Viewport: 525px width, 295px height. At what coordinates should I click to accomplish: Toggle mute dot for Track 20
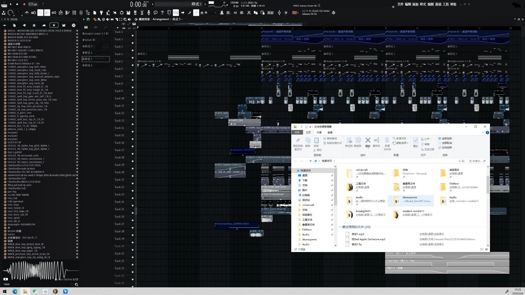pos(133,176)
